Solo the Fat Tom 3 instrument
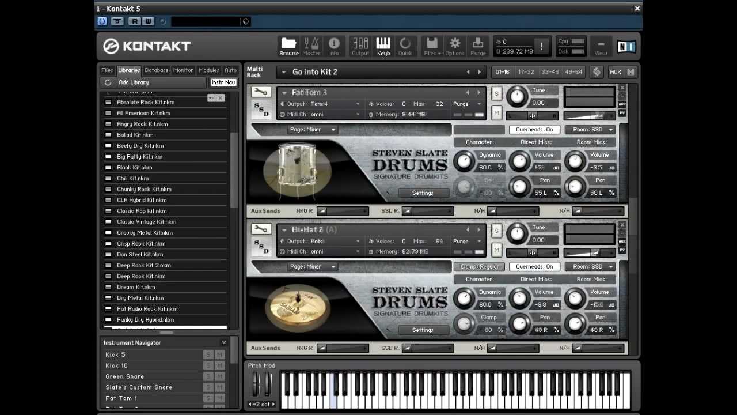 tap(496, 94)
